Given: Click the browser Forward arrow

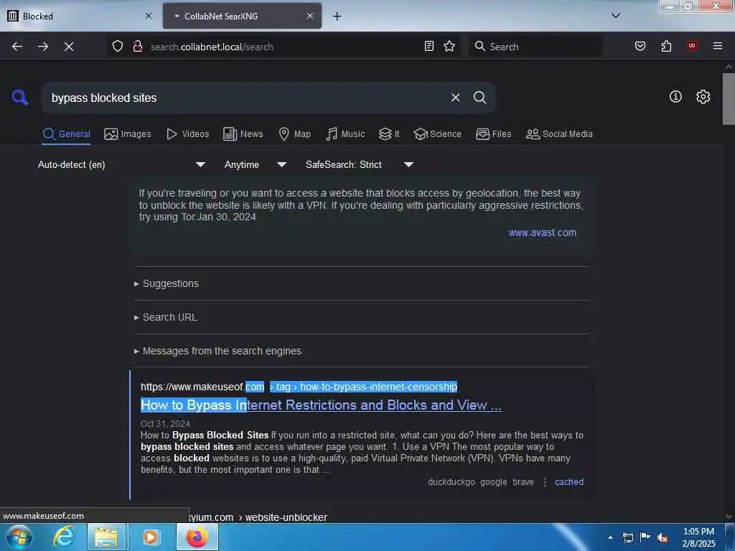Looking at the screenshot, I should (x=43, y=47).
